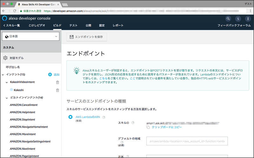Switch to the 認定 tab

click(x=102, y=26)
